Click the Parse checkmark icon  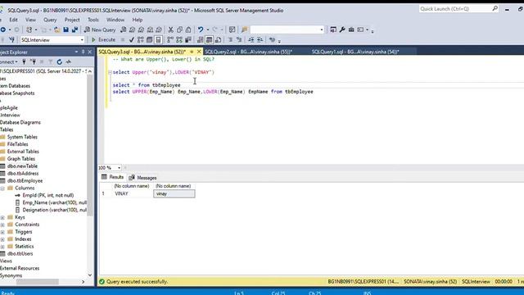pyautogui.click(x=132, y=40)
